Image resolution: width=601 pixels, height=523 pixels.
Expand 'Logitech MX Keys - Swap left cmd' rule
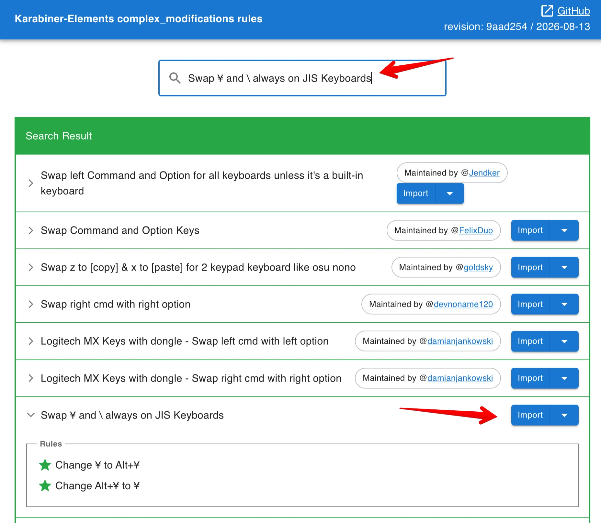(x=31, y=341)
